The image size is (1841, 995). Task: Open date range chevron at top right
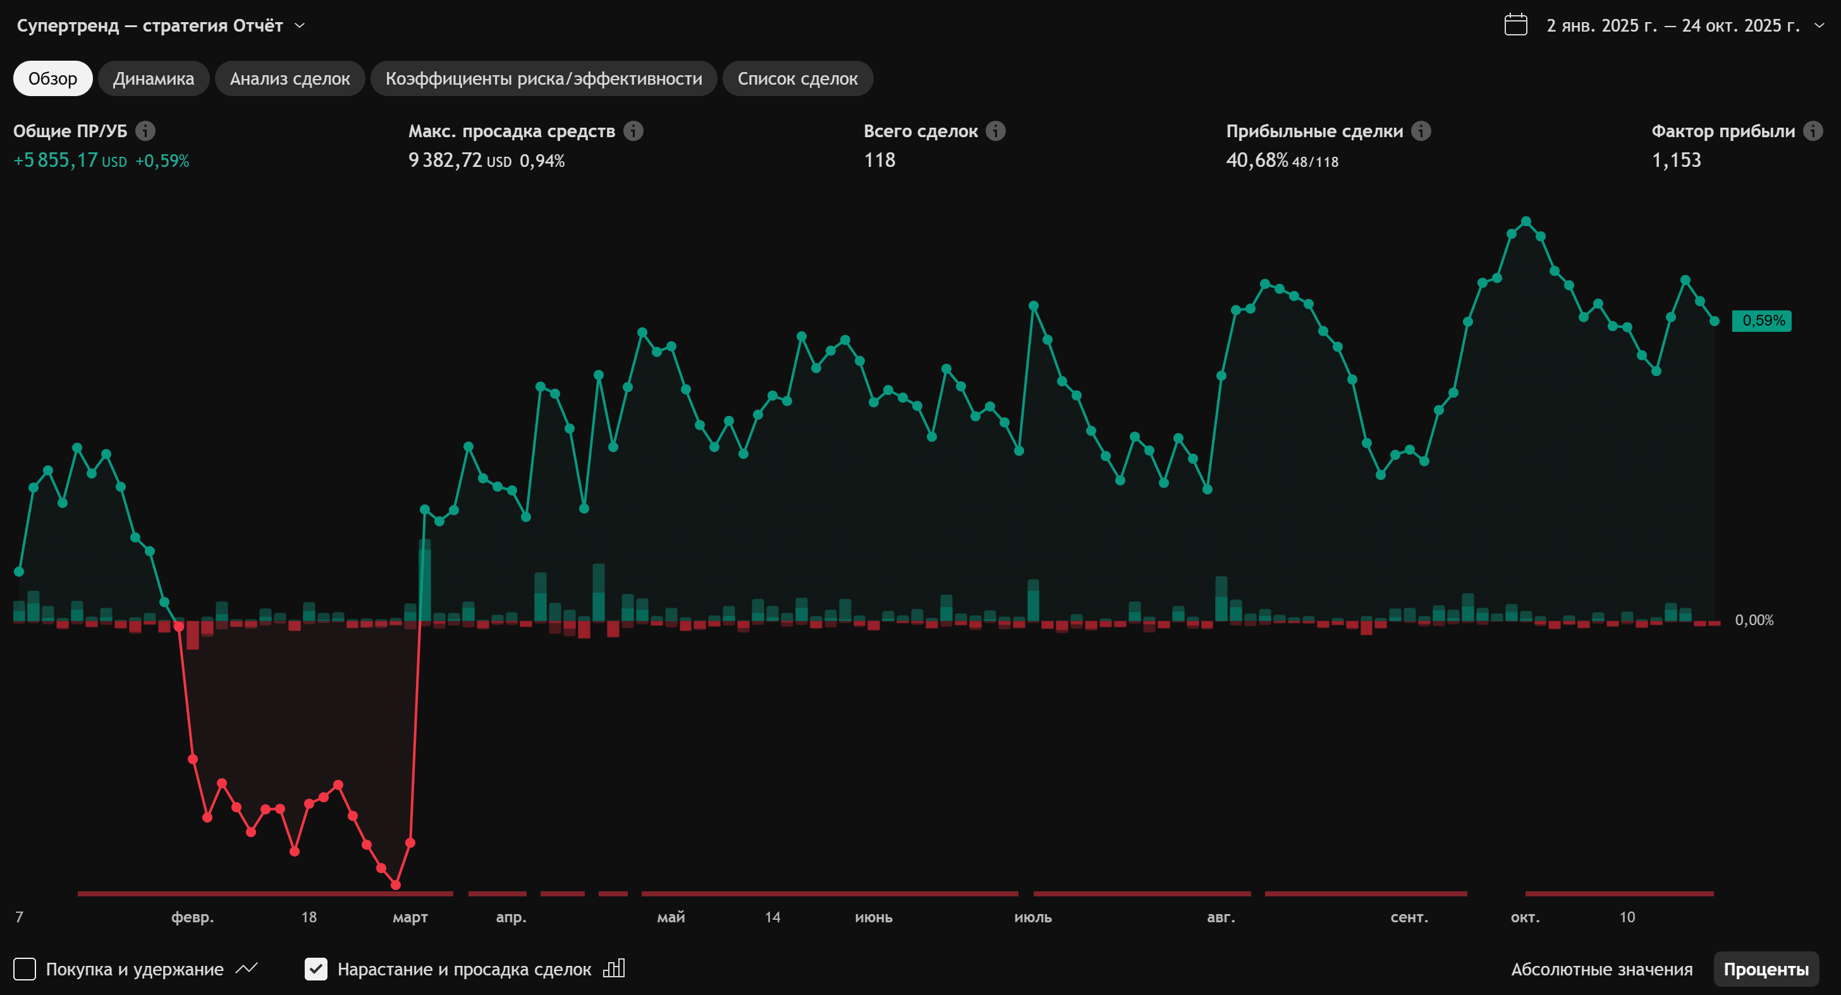[1819, 26]
